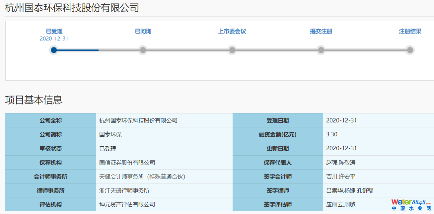
Task: Click the 上市委会议 progress step dot
Action: 232,50
